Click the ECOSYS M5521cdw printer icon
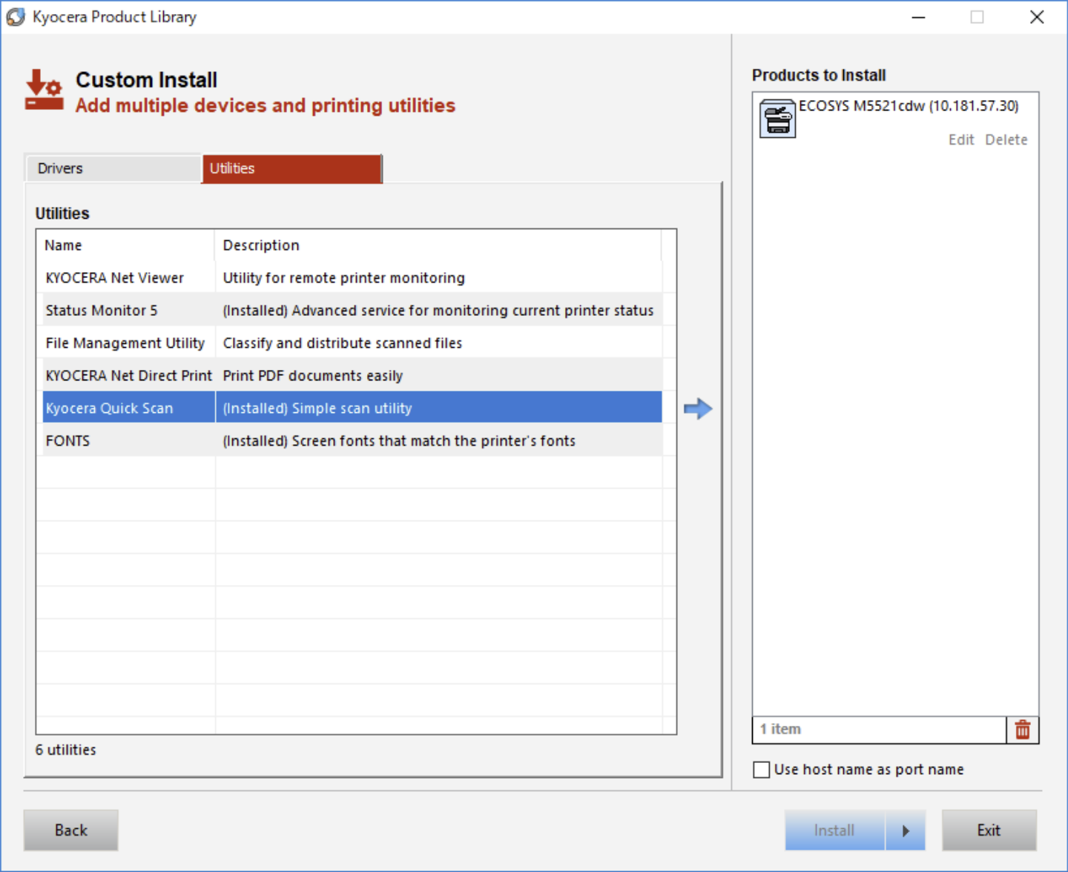This screenshot has height=872, width=1068. click(777, 119)
